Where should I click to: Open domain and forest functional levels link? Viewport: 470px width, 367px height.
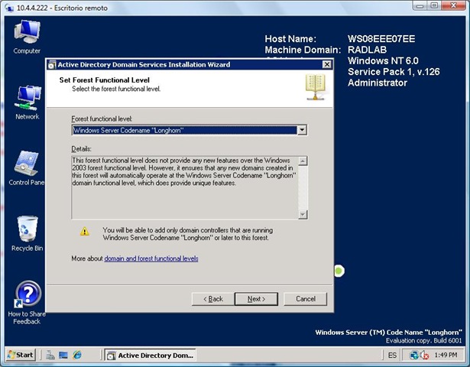click(x=151, y=258)
